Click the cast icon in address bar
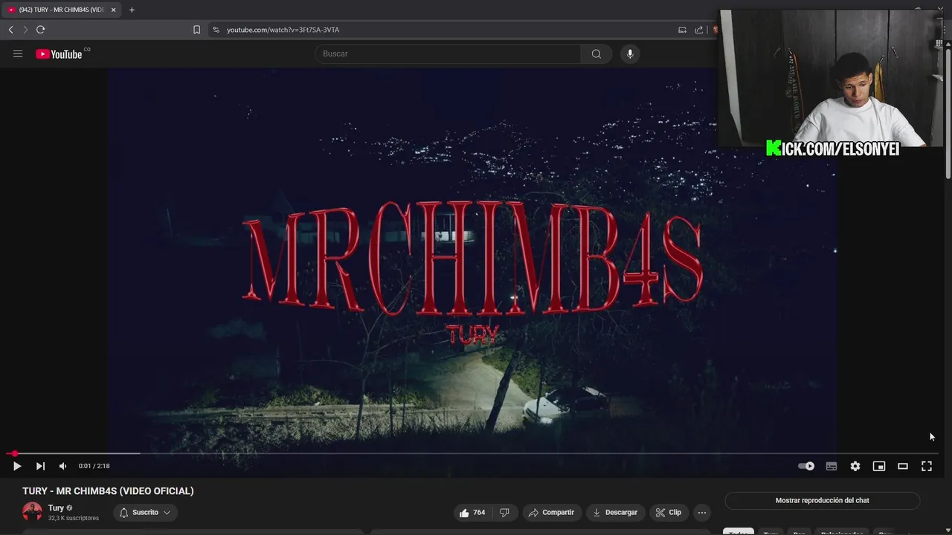The width and height of the screenshot is (952, 535). pyautogui.click(x=682, y=30)
